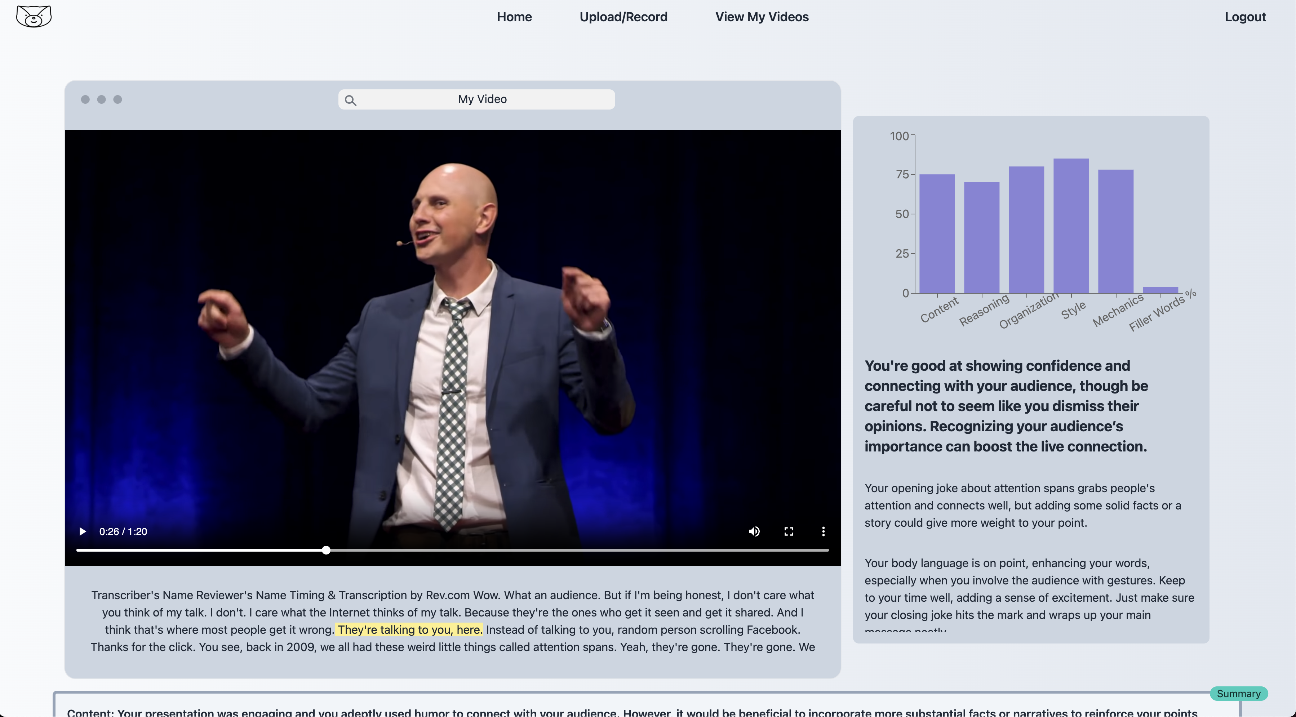Open the Home page
Screen dimensions: 1296x717
(x=514, y=17)
